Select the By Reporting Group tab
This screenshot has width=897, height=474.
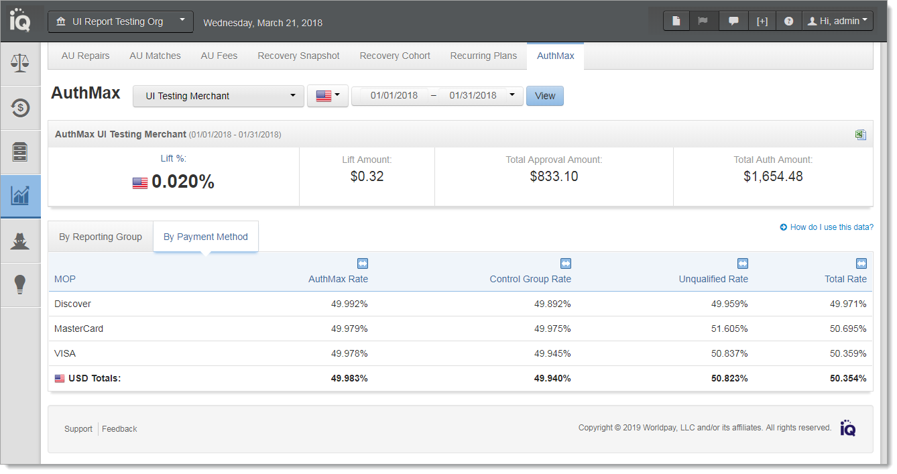(101, 237)
